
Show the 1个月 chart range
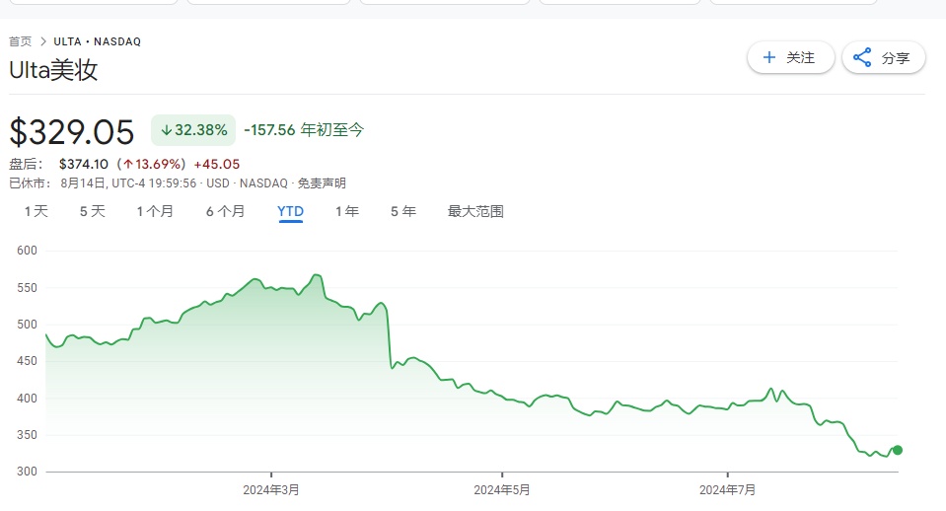point(155,211)
